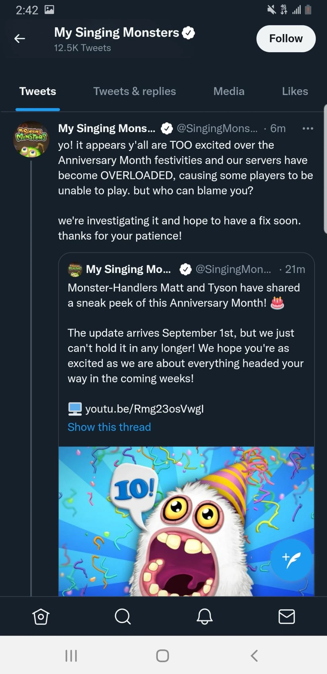Switch to the Likes tab
The height and width of the screenshot is (674, 327).
(295, 91)
